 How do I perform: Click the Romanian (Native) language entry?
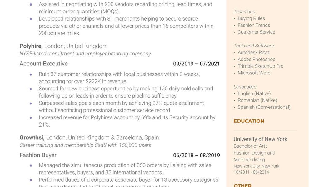pyautogui.click(x=257, y=100)
